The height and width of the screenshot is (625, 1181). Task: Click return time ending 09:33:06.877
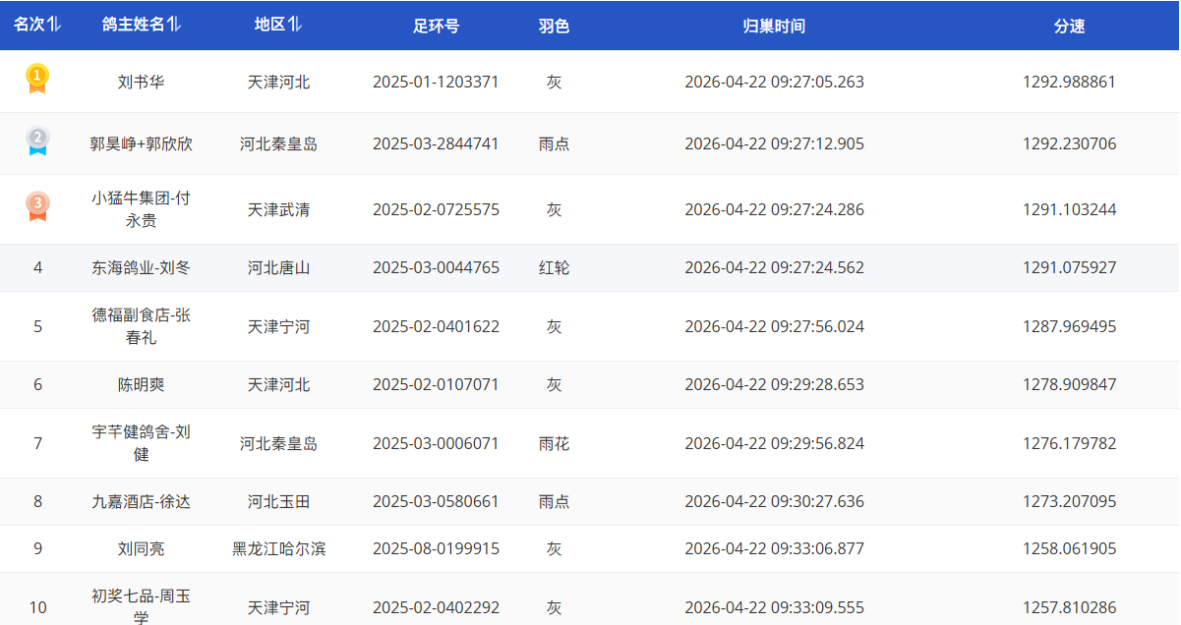(x=774, y=548)
